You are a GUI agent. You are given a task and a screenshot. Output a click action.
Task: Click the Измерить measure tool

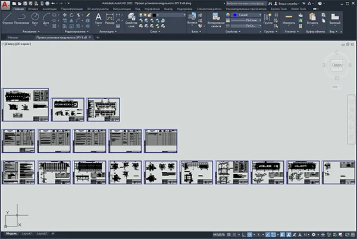[289, 18]
